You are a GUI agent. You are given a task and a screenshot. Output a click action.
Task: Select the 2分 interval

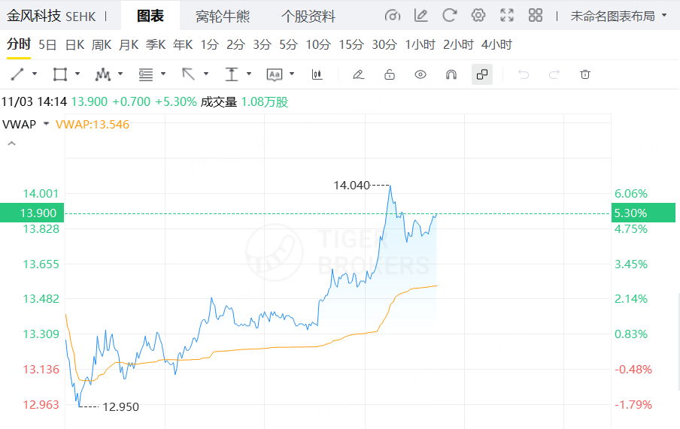point(236,44)
